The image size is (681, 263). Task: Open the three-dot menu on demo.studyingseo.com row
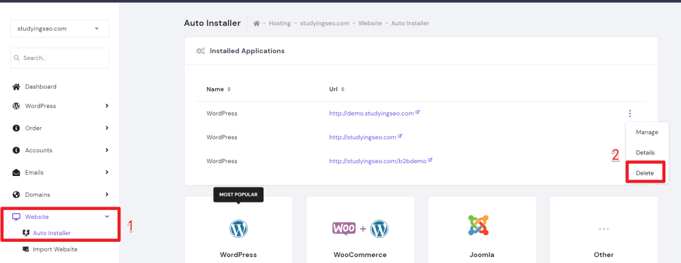pyautogui.click(x=630, y=113)
